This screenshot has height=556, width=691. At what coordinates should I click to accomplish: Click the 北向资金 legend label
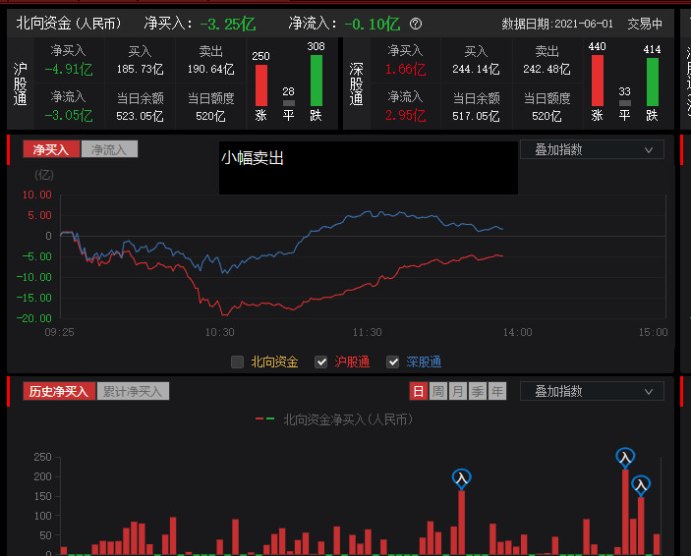tap(274, 362)
